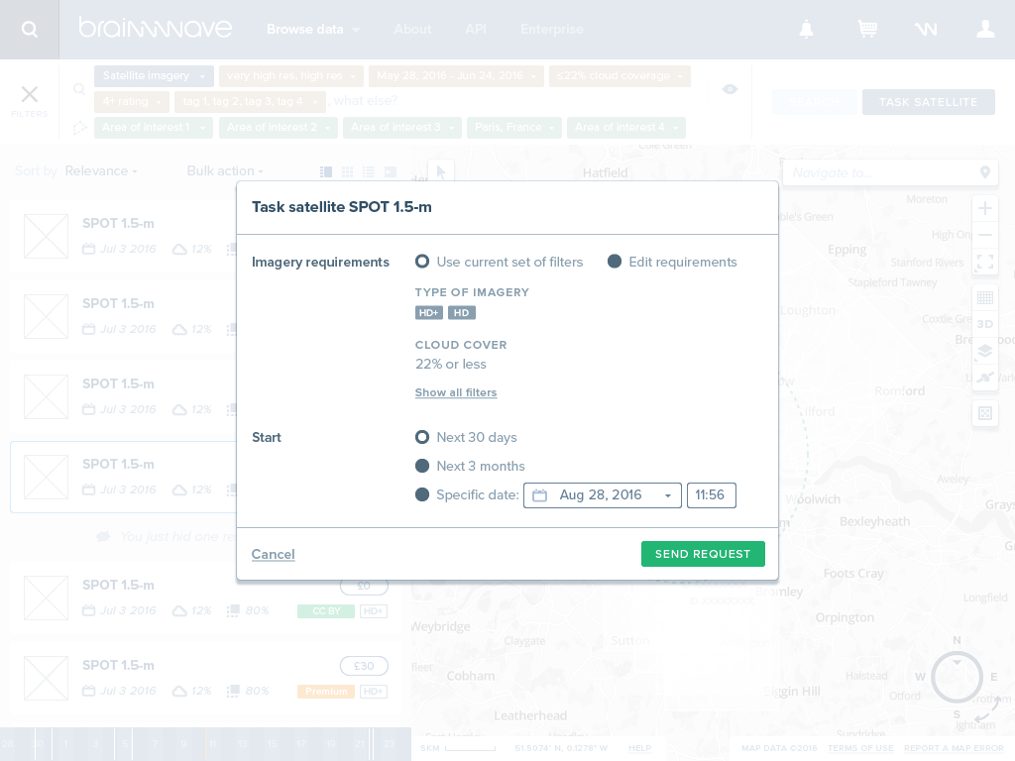Viewport: 1015px width, 761px height.
Task: Click the TASK SATELLITE button
Action: [x=928, y=102]
